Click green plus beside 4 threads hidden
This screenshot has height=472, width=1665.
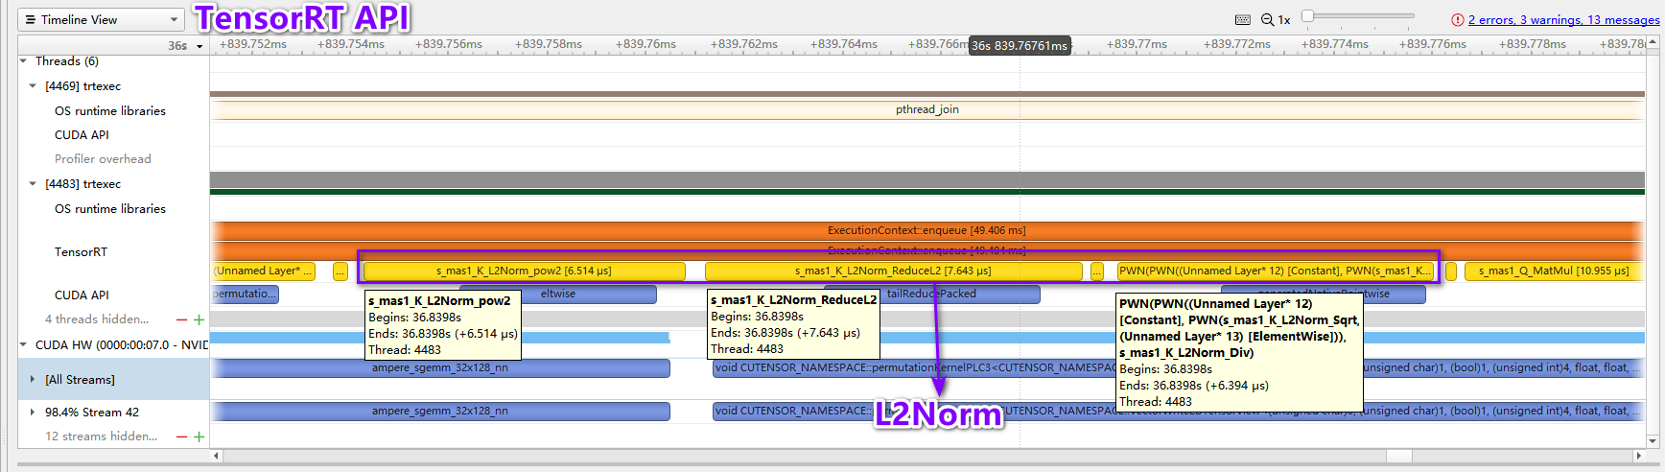pos(199,319)
